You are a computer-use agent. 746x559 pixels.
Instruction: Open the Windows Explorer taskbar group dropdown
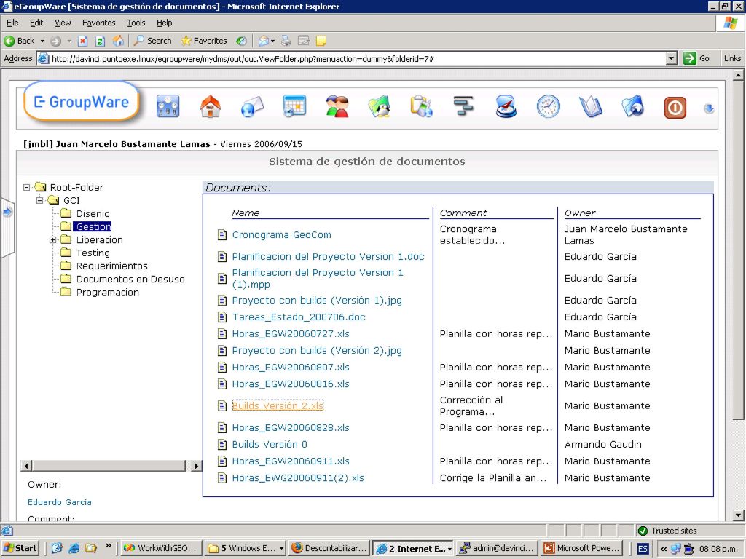coord(281,548)
